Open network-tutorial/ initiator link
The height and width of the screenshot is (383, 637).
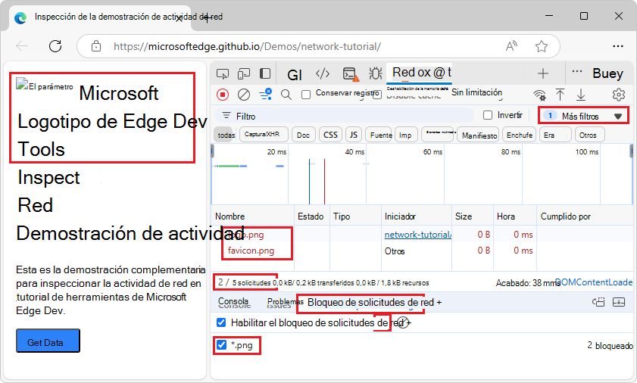(x=417, y=235)
